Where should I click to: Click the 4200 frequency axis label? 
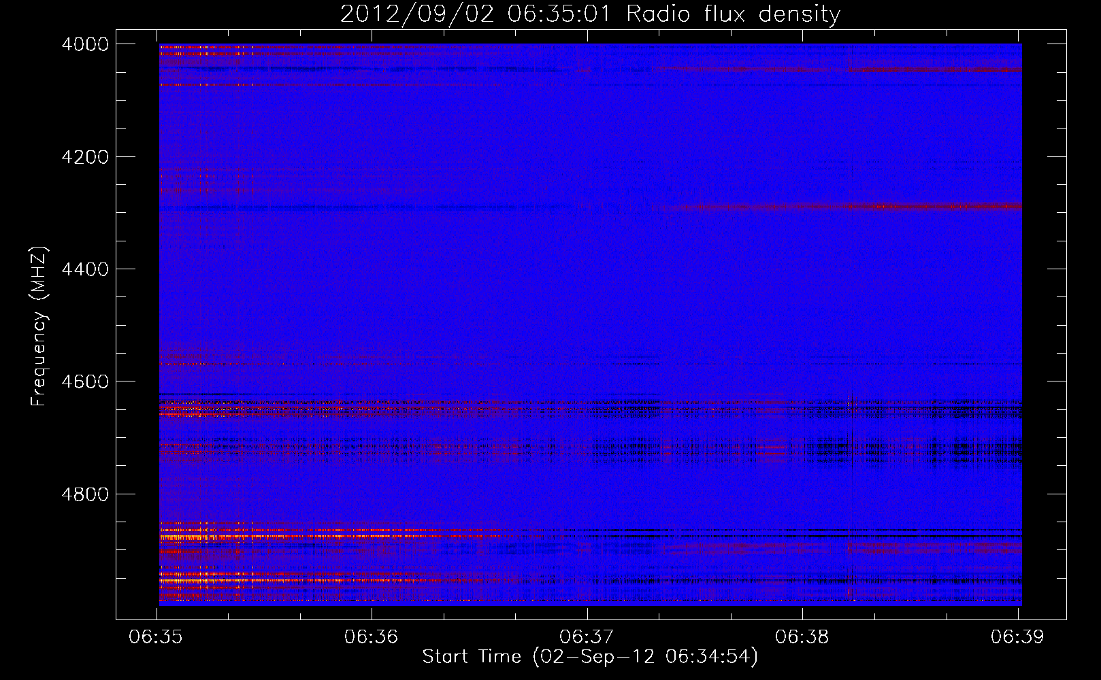(85, 157)
